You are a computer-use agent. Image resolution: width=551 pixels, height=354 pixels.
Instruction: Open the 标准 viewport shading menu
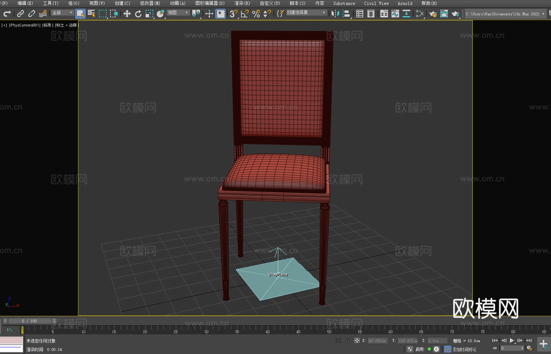point(47,25)
